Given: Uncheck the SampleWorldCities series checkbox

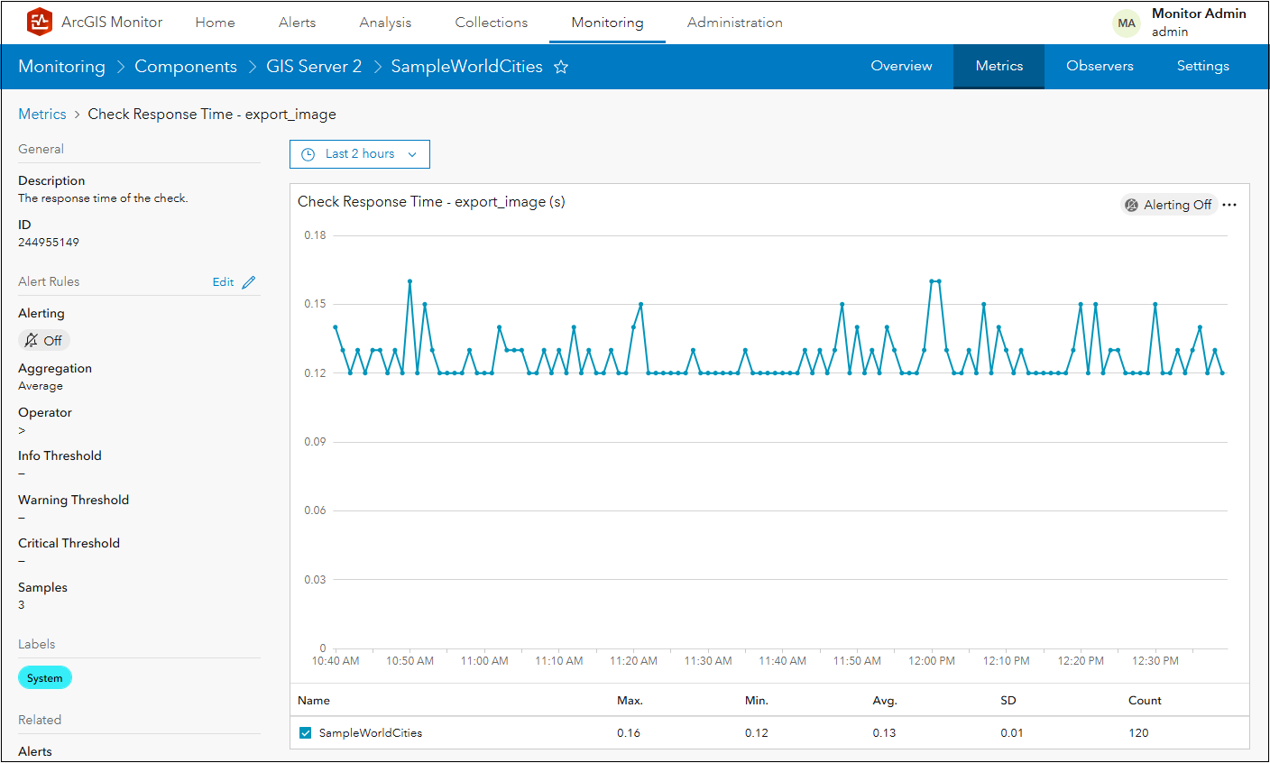Looking at the screenshot, I should coord(305,733).
